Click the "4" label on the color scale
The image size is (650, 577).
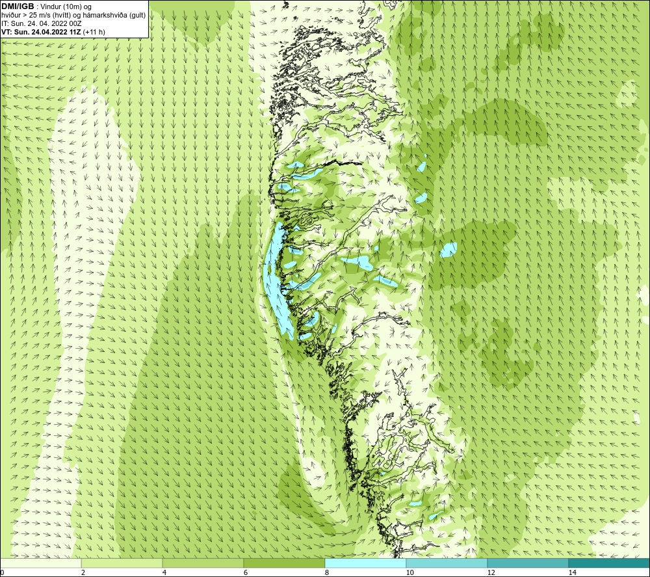point(164,572)
